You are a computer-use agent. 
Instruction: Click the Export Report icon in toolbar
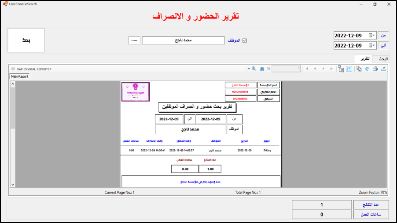tap(384, 69)
